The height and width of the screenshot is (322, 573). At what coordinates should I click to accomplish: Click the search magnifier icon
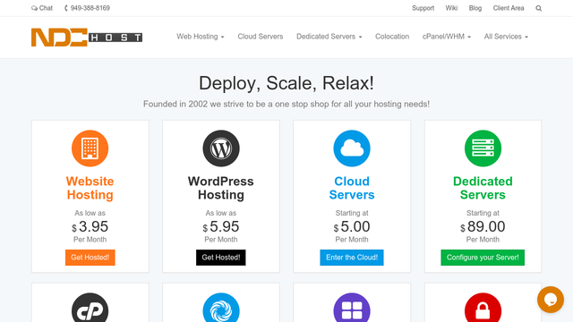click(x=539, y=8)
